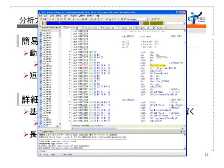Click the down arrow icon in toolbar

point(73,19)
